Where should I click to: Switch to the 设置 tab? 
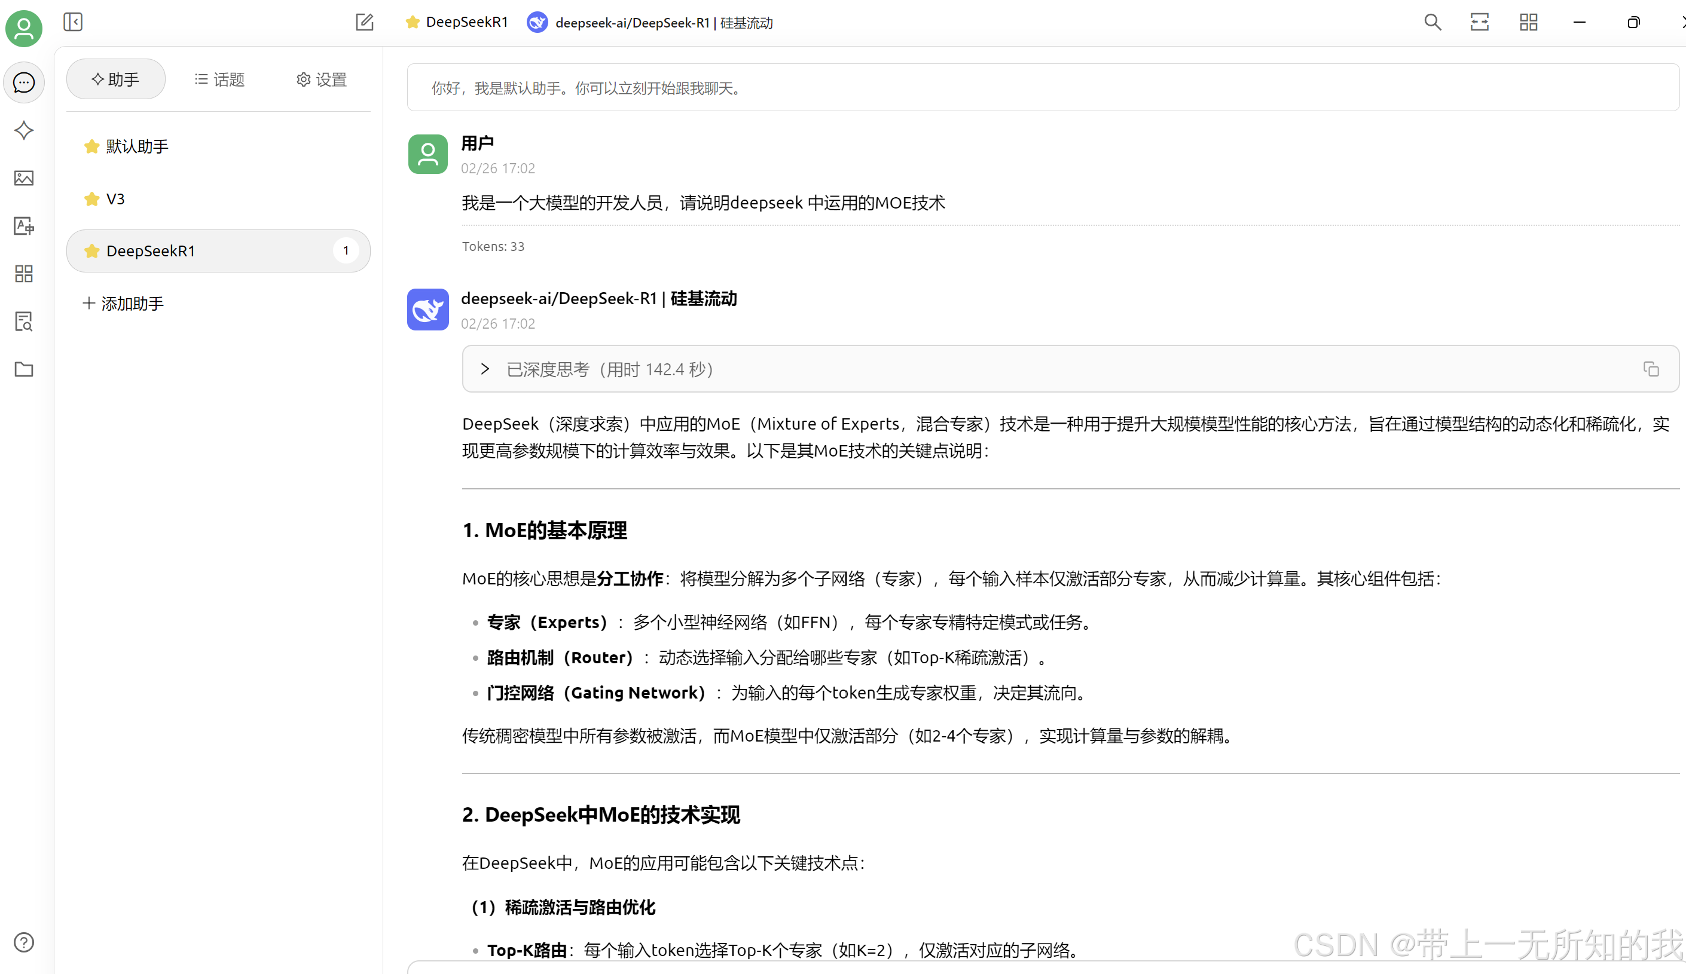click(x=321, y=79)
